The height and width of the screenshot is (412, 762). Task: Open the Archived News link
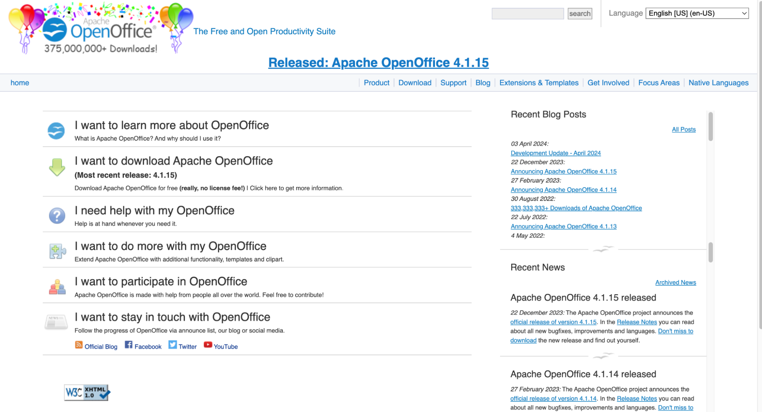(675, 282)
